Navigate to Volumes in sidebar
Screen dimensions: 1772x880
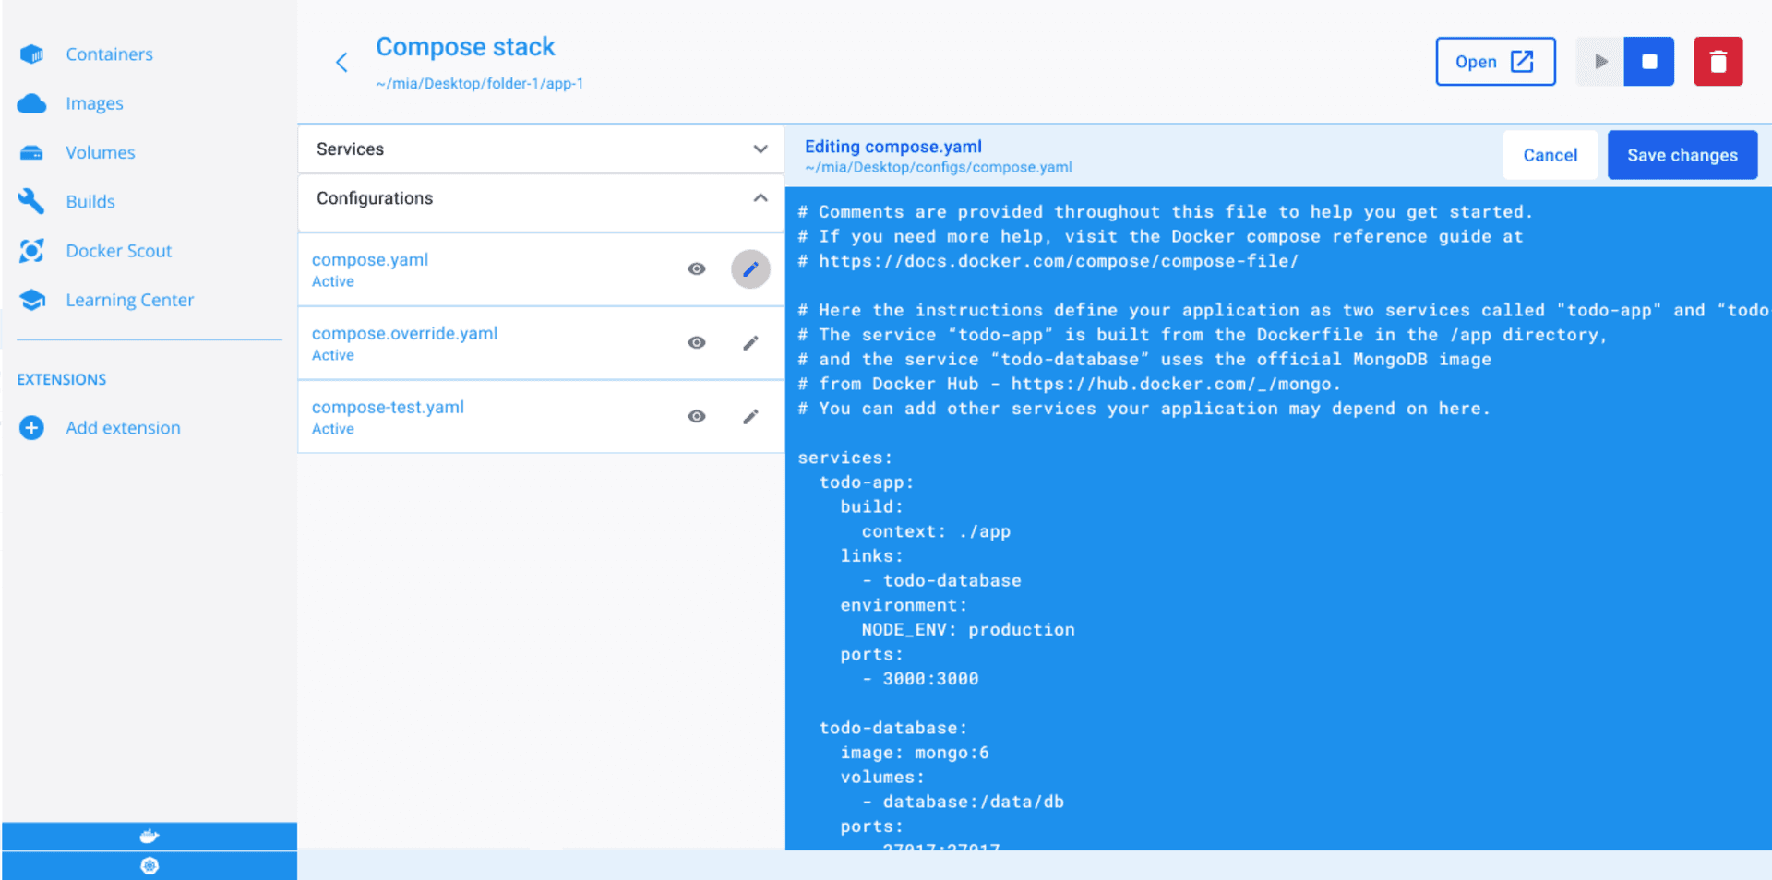(x=100, y=153)
